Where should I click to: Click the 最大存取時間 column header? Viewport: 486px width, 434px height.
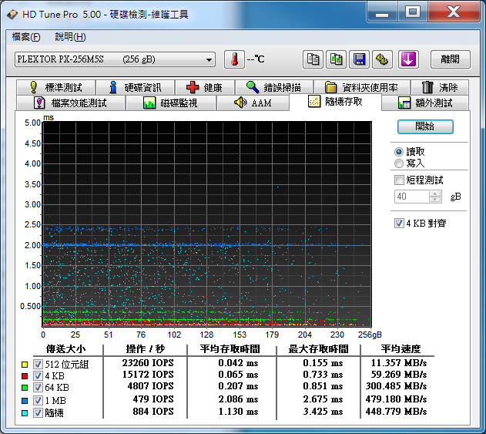click(318, 349)
